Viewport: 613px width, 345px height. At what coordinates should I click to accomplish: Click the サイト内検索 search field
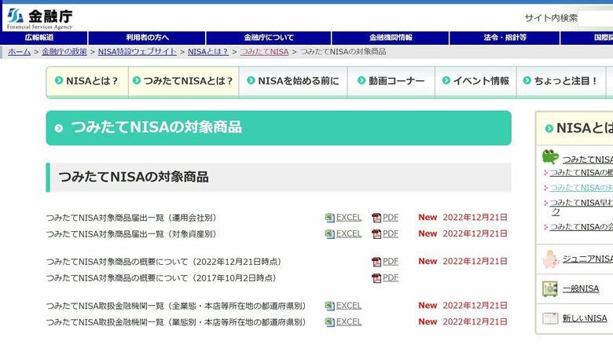596,18
